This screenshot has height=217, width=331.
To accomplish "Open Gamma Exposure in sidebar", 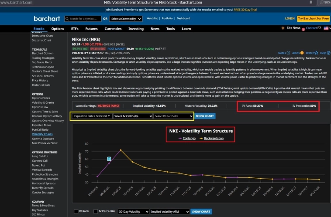I will point(44,139).
